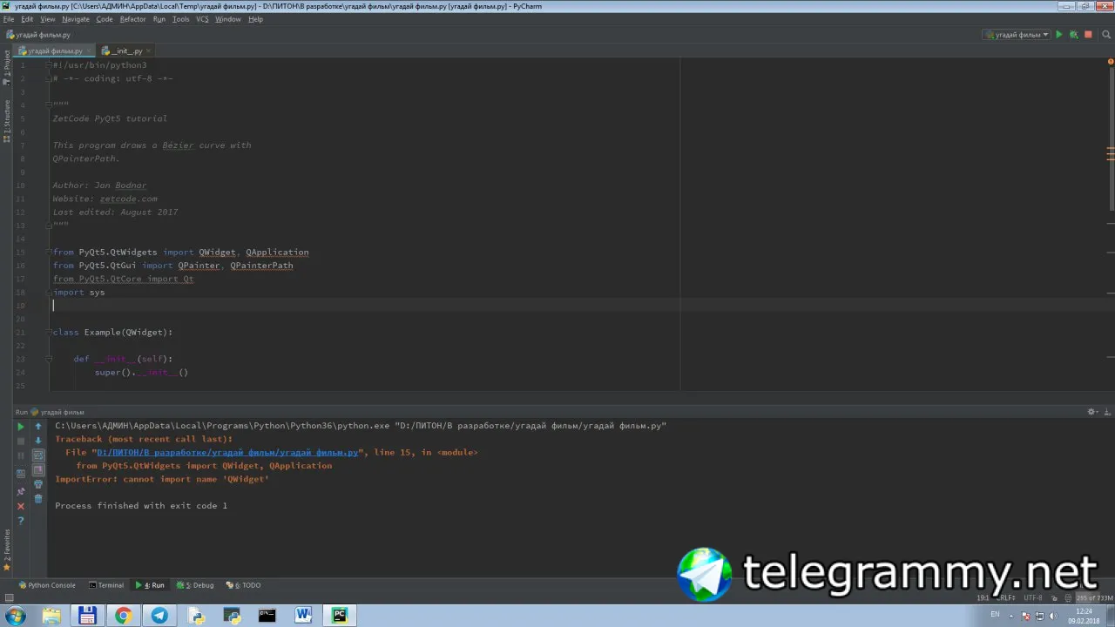The height and width of the screenshot is (627, 1115).
Task: Clear all console output with trash icon
Action: click(38, 499)
